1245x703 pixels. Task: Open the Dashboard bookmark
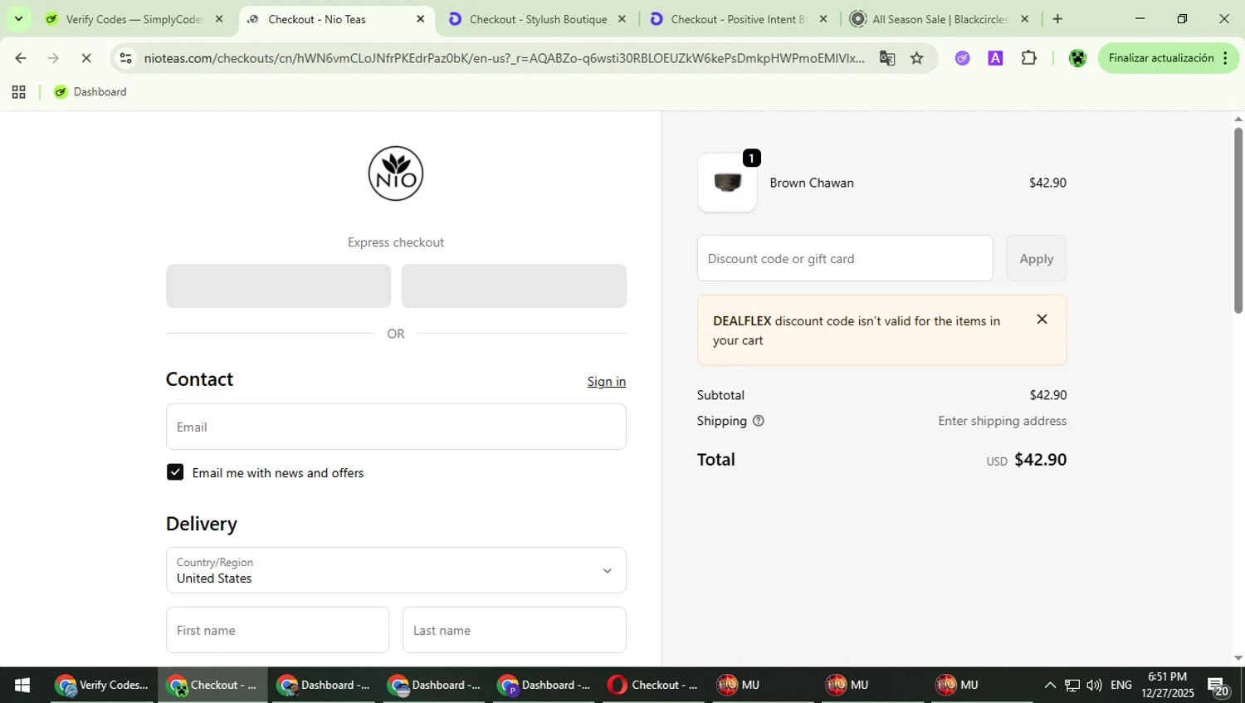[90, 92]
